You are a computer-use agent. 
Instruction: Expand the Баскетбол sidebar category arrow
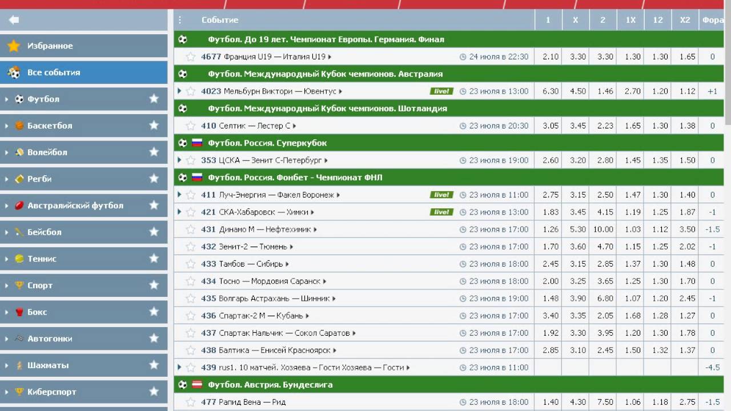point(7,126)
